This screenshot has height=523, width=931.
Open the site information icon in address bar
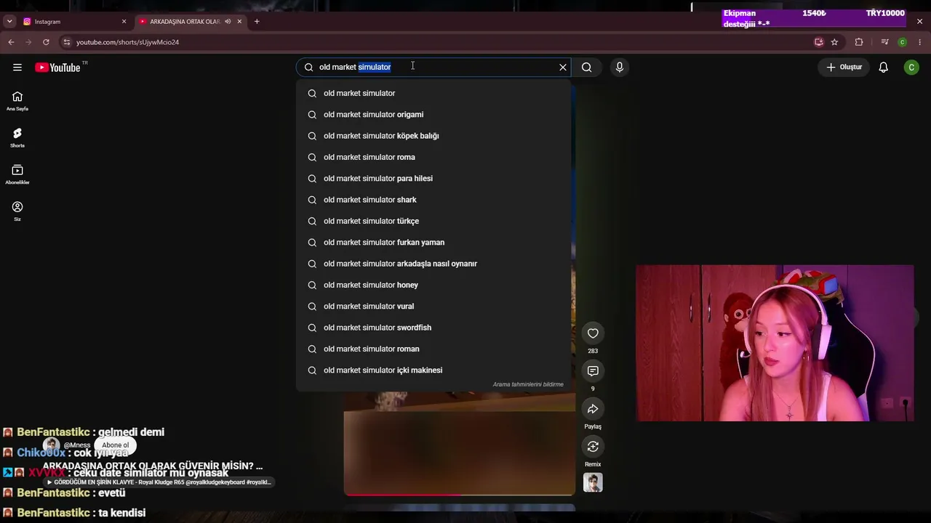coord(67,42)
